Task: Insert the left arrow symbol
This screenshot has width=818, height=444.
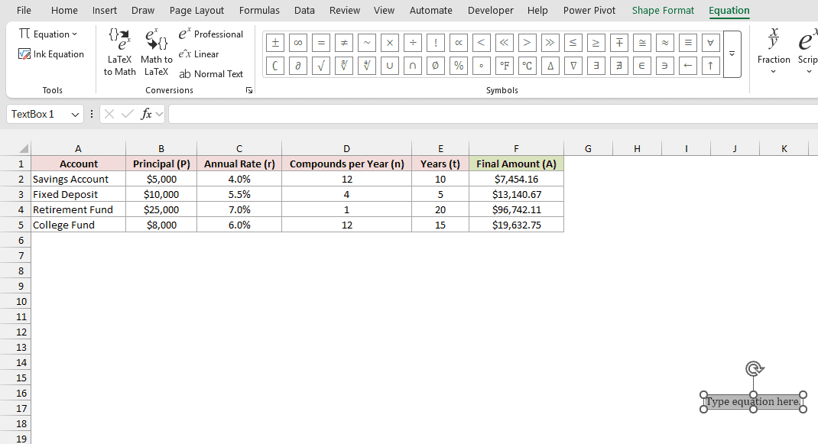Action: pyautogui.click(x=687, y=66)
